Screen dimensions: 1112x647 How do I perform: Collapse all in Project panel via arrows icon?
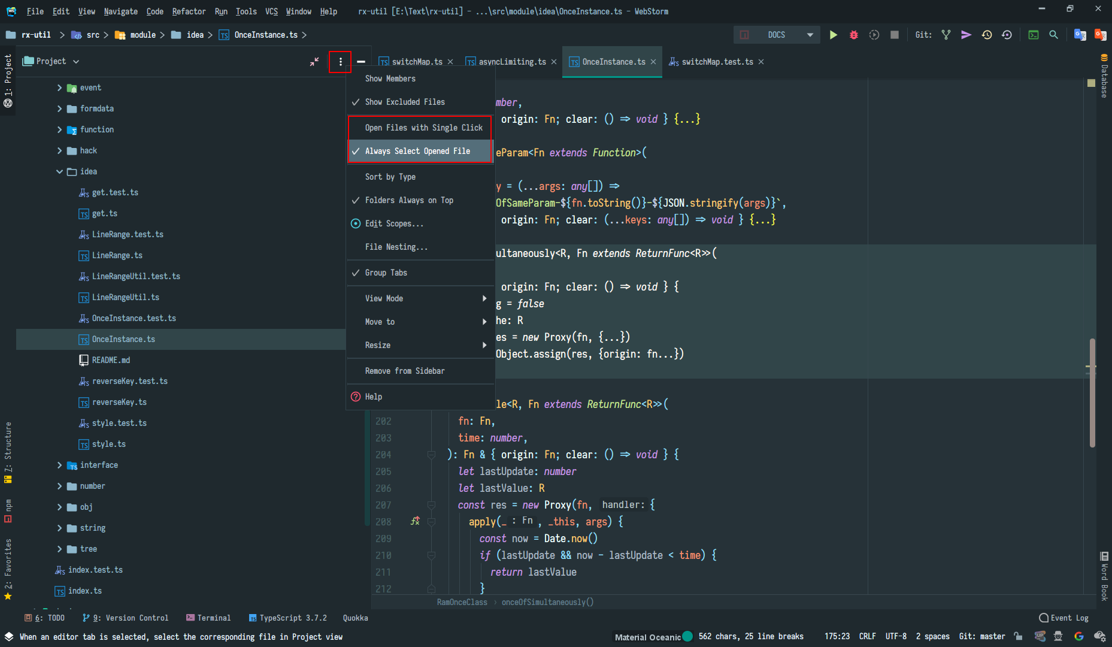[314, 62]
